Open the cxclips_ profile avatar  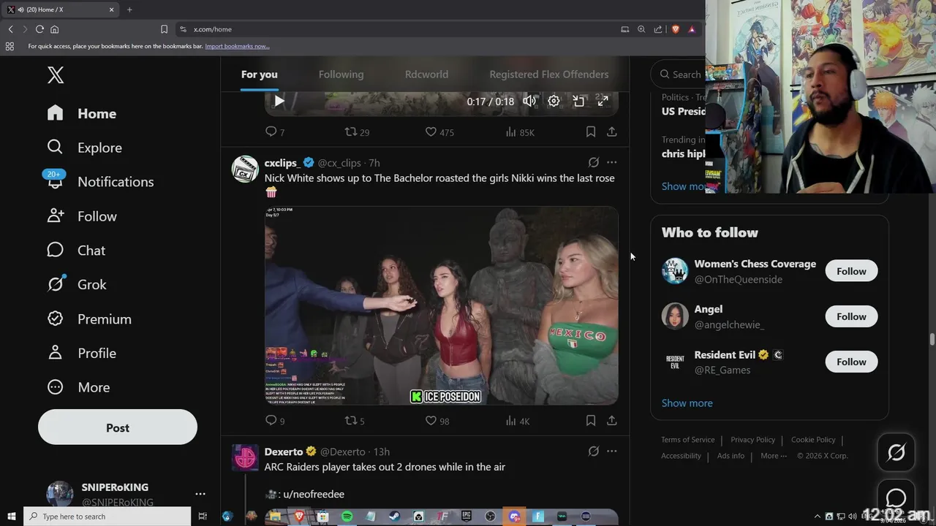pos(245,169)
